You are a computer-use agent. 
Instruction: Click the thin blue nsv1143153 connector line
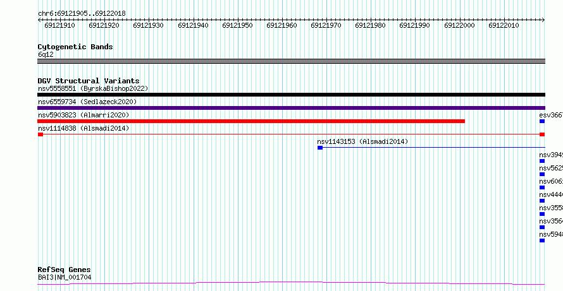pos(434,148)
